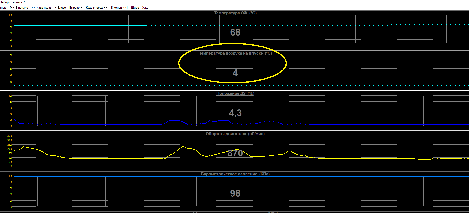Select the 'Положение ДЗ (%)' graph title

point(235,93)
